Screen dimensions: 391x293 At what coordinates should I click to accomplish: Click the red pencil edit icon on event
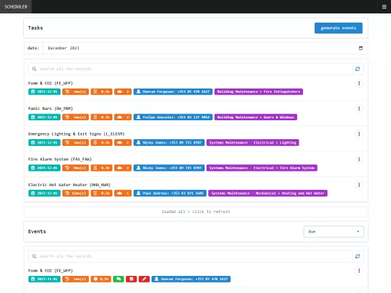(x=144, y=279)
